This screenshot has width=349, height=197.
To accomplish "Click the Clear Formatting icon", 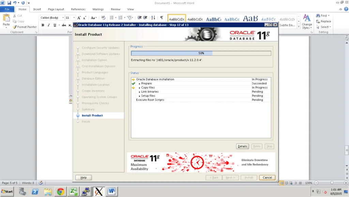I will click(x=103, y=18).
